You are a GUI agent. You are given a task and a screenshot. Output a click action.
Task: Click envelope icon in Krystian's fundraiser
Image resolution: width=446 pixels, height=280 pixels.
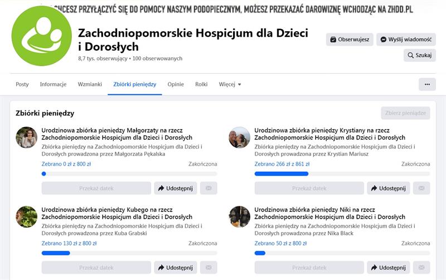421,189
